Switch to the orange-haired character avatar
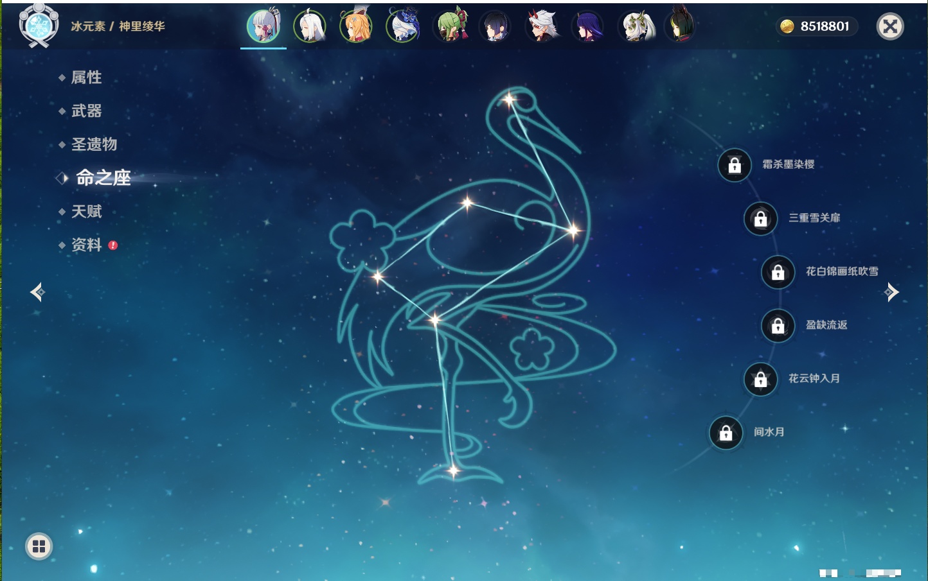Screen dimensions: 928x581 pos(356,26)
